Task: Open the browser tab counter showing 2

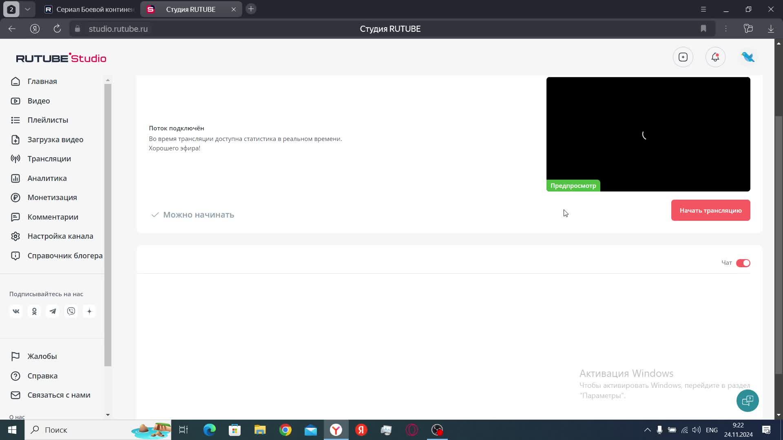Action: tap(11, 9)
